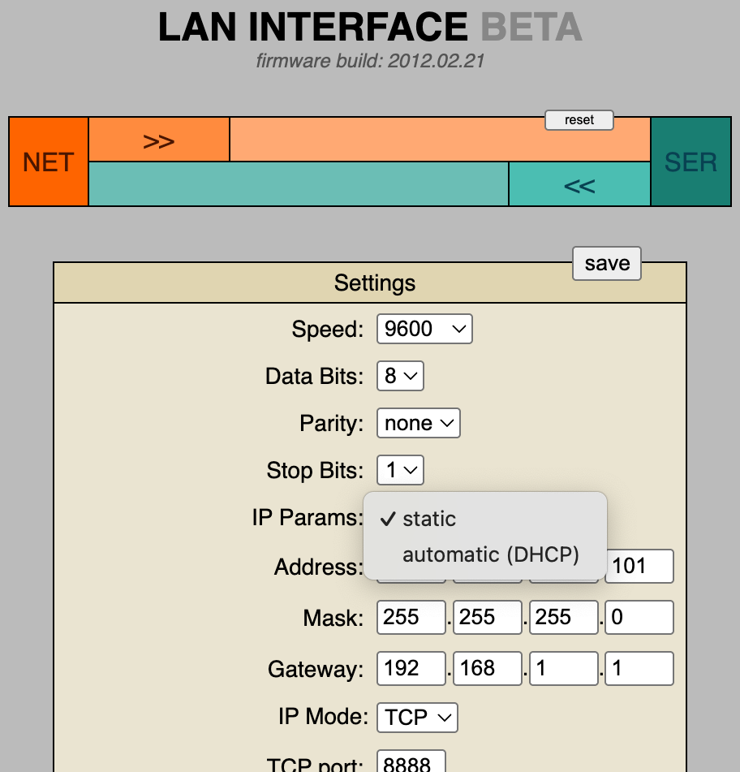740x772 pixels.
Task: Click the green SER block
Action: [x=691, y=162]
